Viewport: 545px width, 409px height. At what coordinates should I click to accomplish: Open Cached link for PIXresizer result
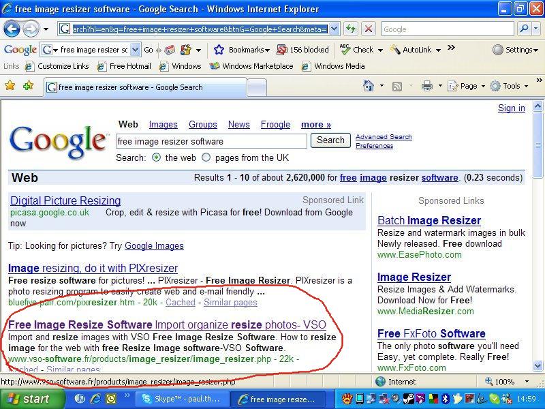pos(181,302)
